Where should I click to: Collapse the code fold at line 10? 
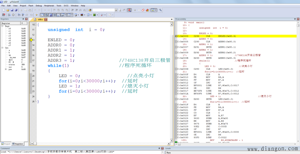point(35,25)
